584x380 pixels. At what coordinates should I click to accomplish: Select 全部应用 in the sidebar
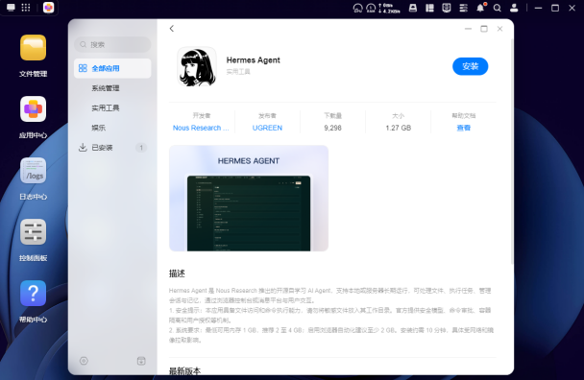[112, 68]
